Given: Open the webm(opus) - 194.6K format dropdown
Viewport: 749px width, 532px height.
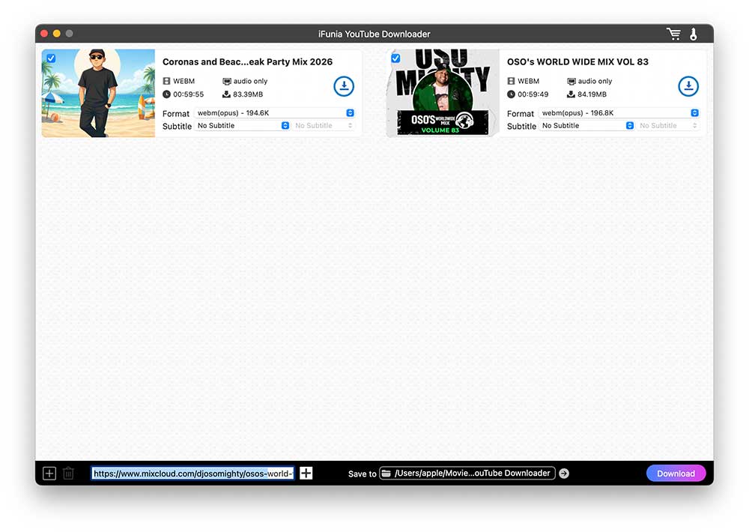Looking at the screenshot, I should pyautogui.click(x=274, y=113).
